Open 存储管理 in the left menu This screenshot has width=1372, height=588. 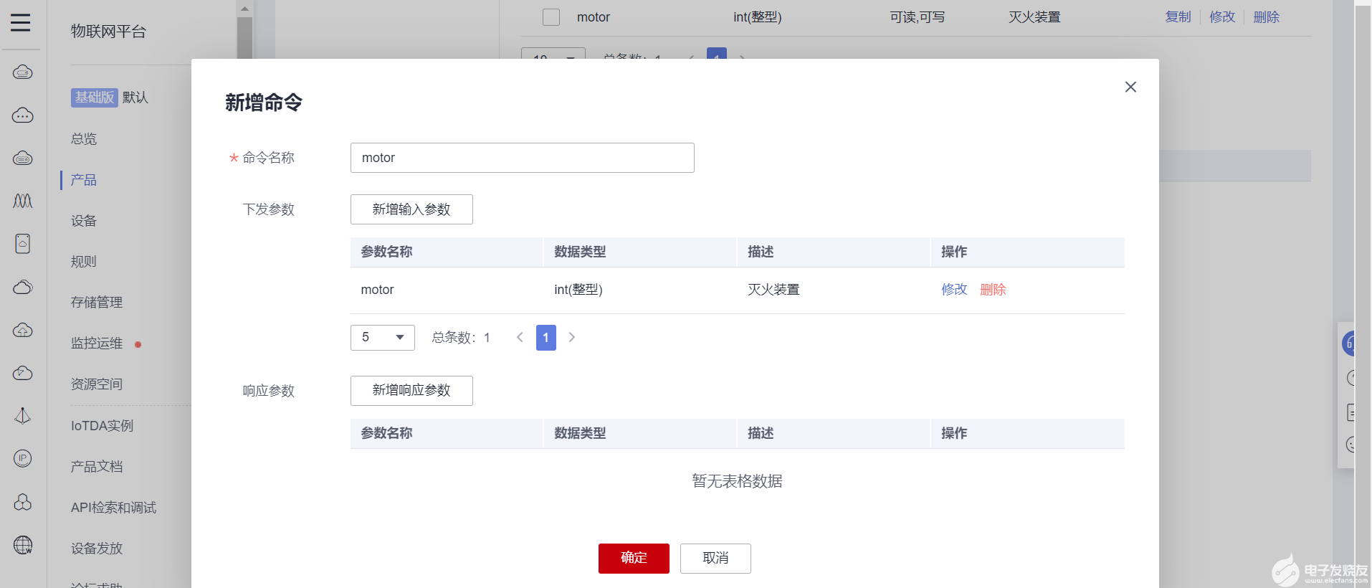[97, 303]
